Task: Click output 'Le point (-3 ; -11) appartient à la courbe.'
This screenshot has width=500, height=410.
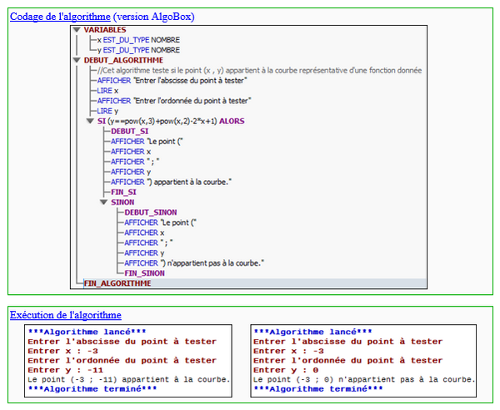Action: click(129, 380)
